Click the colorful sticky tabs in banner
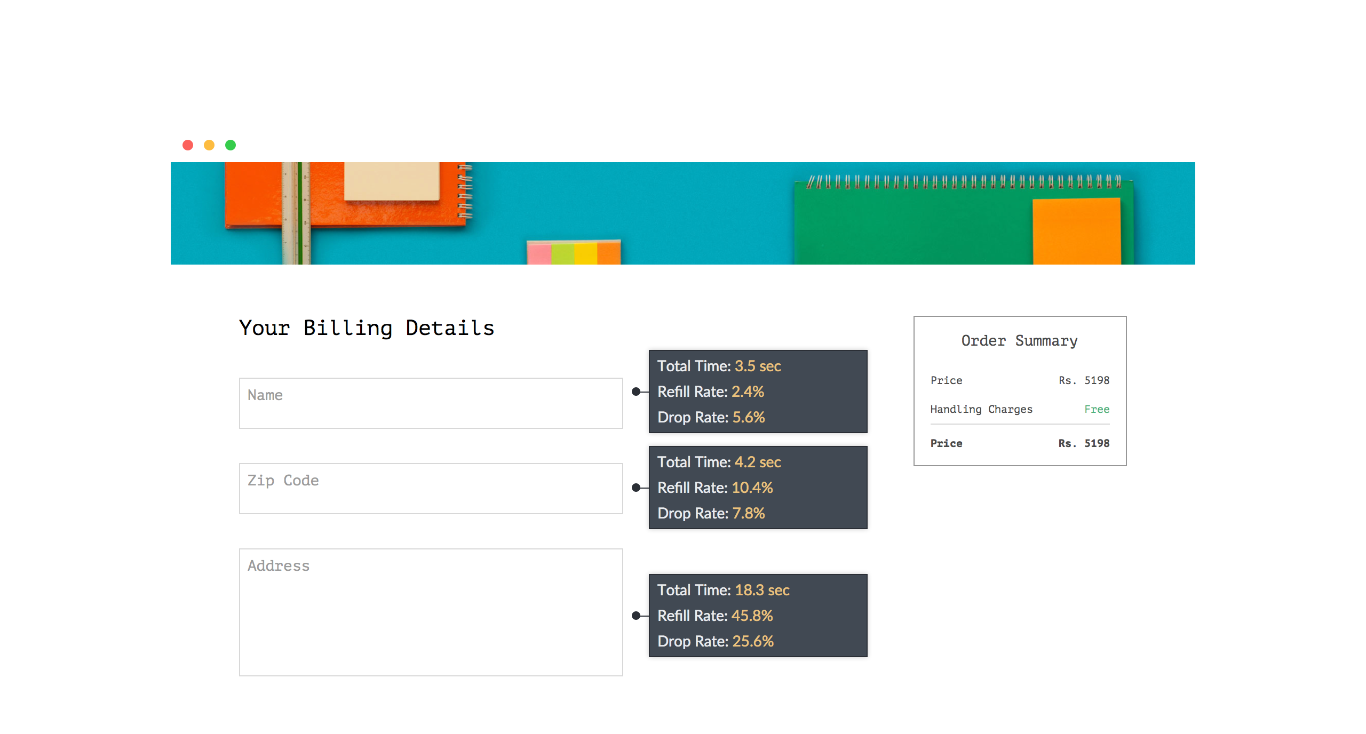1366x734 pixels. pyautogui.click(x=574, y=252)
